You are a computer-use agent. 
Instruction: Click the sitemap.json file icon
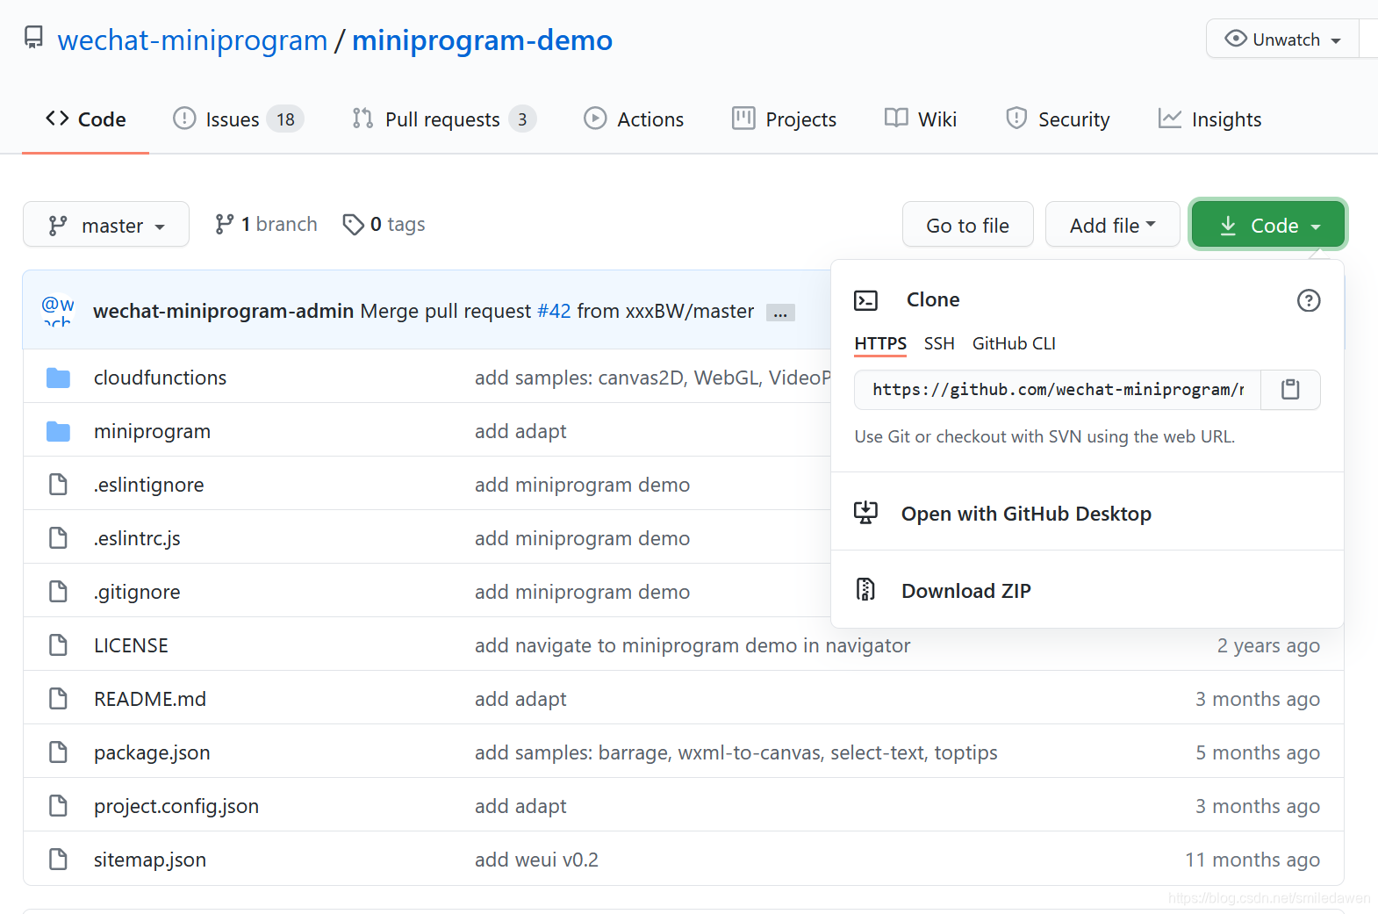(x=58, y=860)
